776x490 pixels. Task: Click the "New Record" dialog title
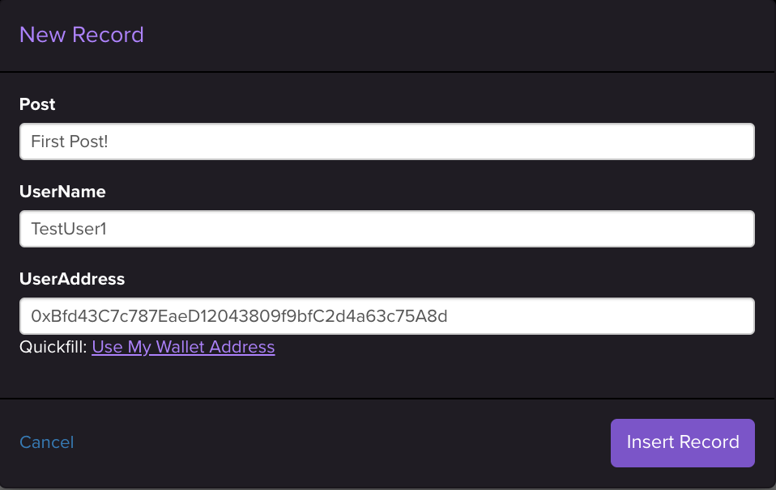pyautogui.click(x=81, y=35)
